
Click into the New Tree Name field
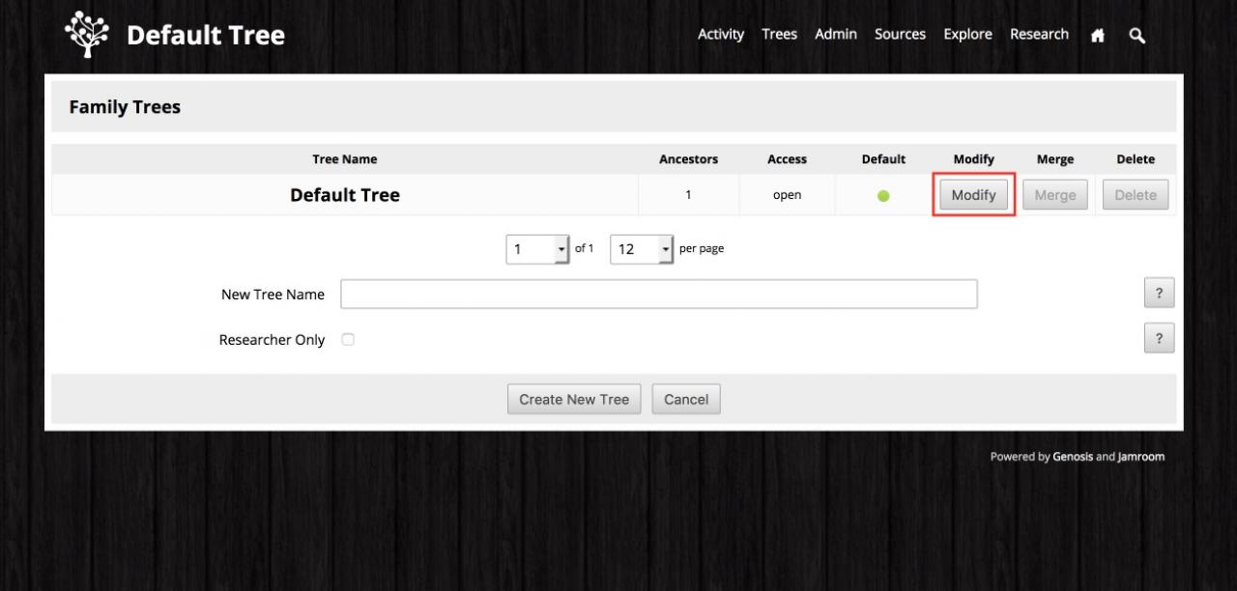pyautogui.click(x=658, y=295)
